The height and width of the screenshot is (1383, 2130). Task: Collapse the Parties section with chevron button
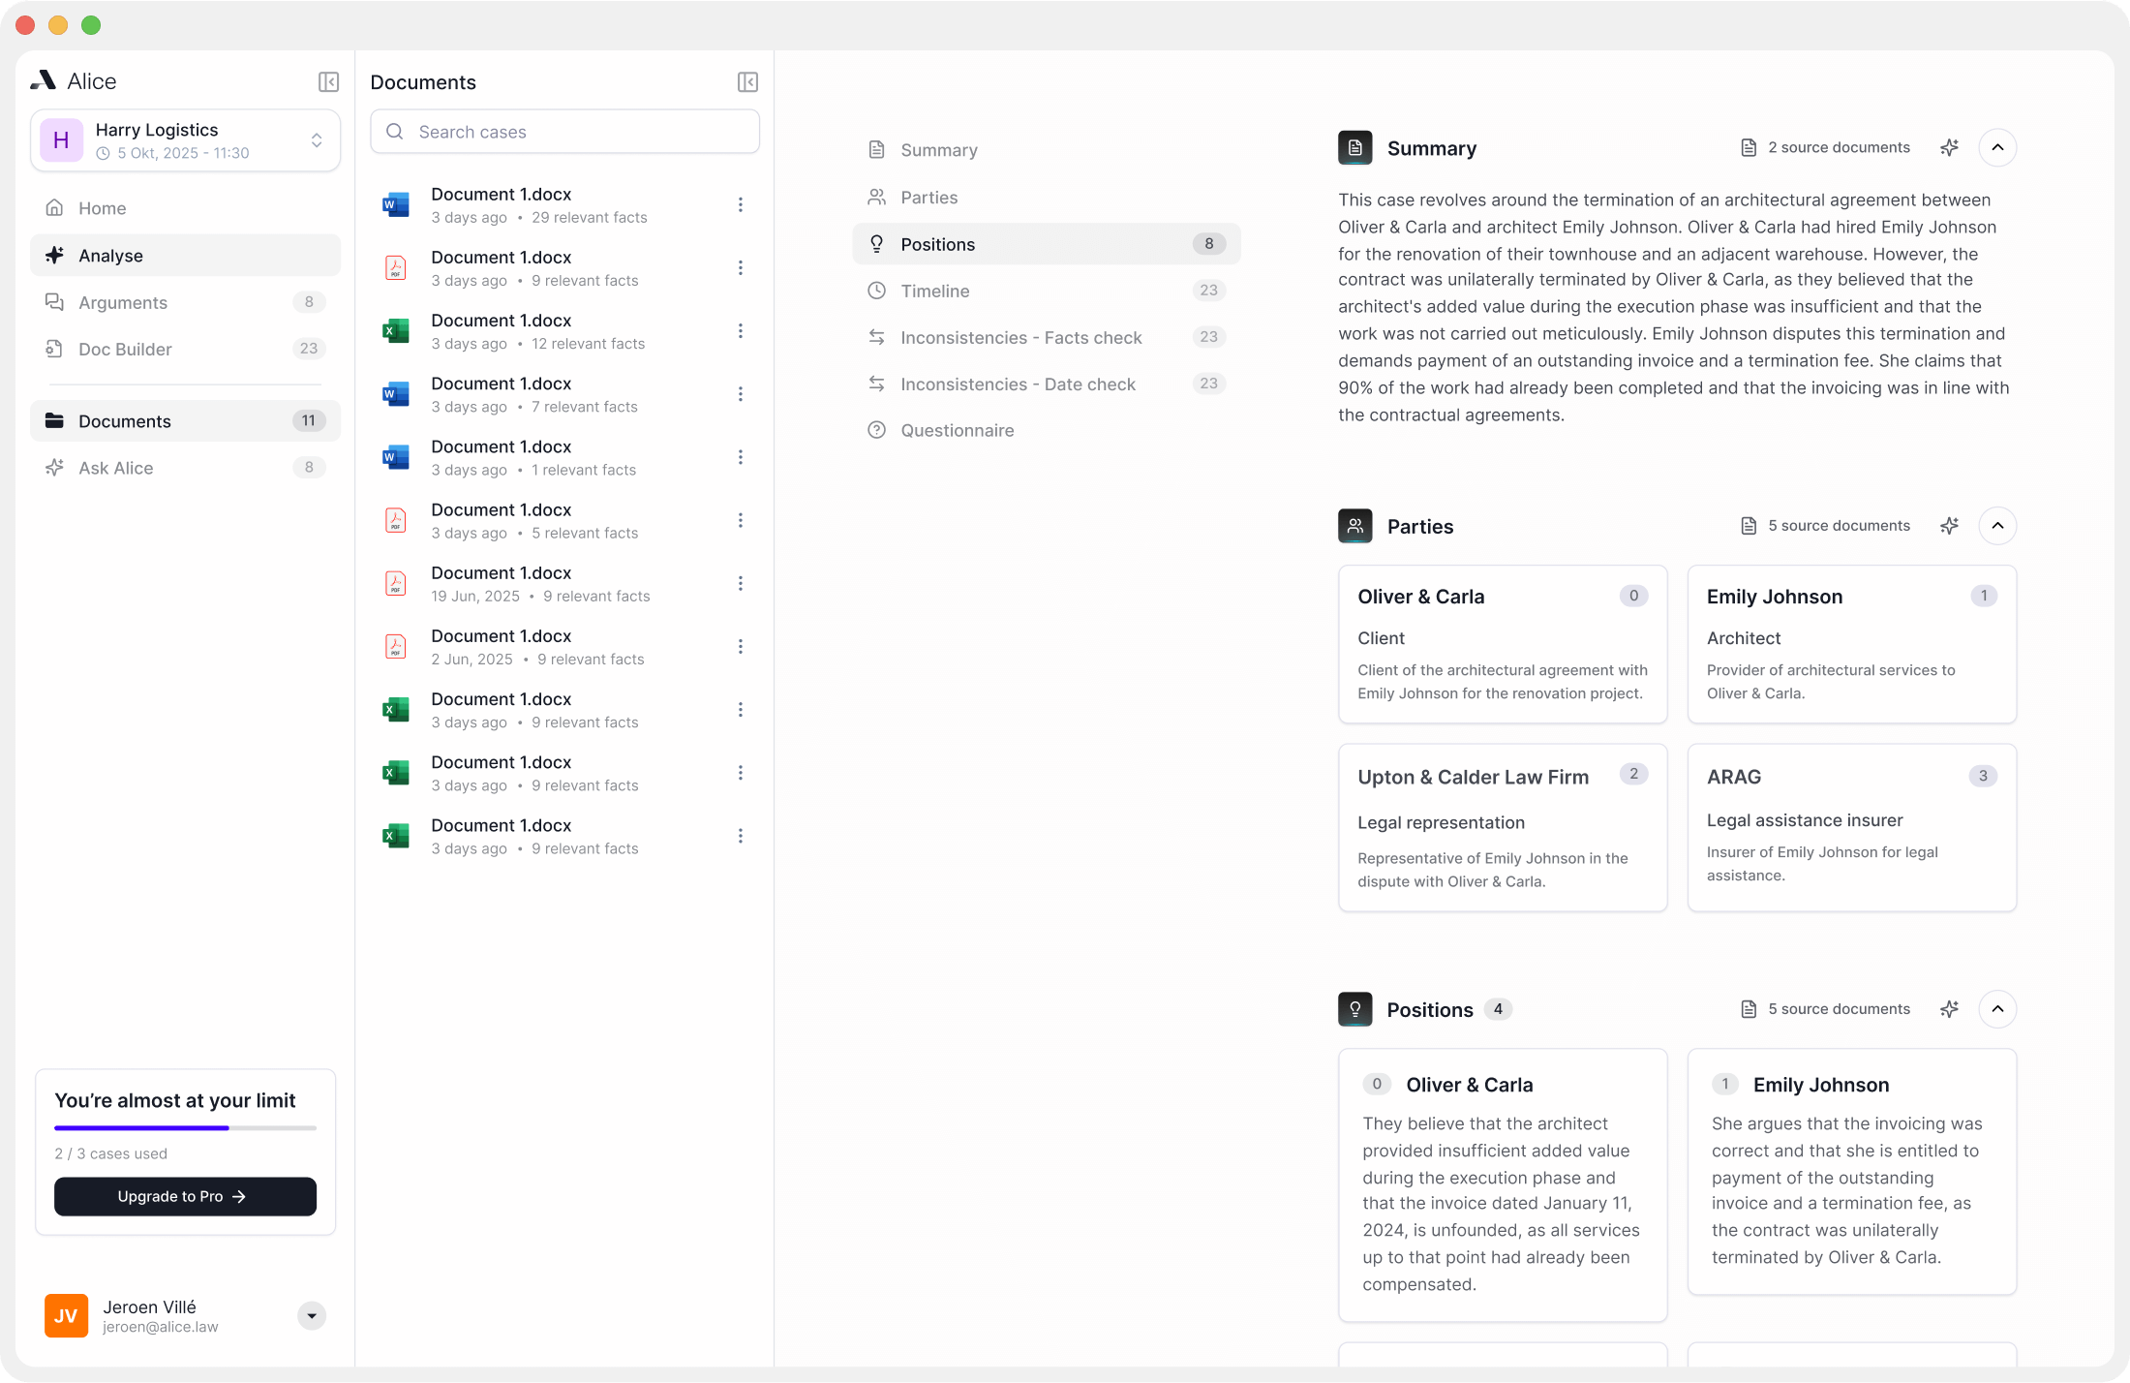tap(1997, 526)
